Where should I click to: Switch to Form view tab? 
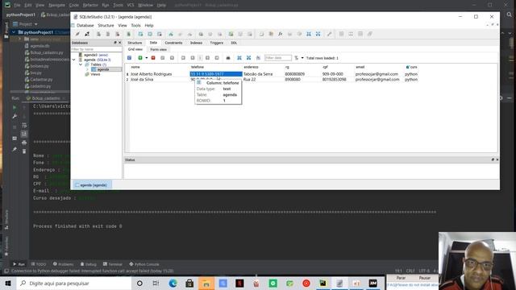pyautogui.click(x=158, y=49)
